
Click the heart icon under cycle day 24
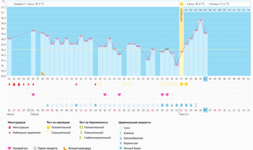click(119, 95)
